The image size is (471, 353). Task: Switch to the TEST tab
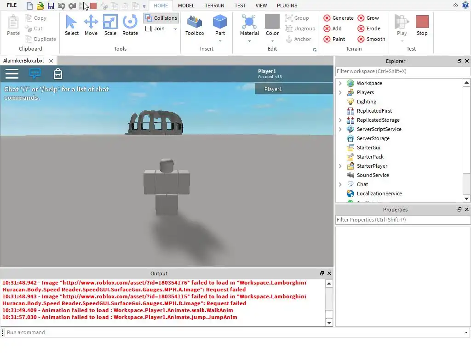pyautogui.click(x=240, y=6)
